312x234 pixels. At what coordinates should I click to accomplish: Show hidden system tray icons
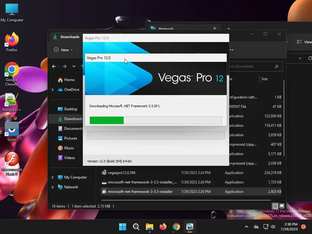point(246,227)
